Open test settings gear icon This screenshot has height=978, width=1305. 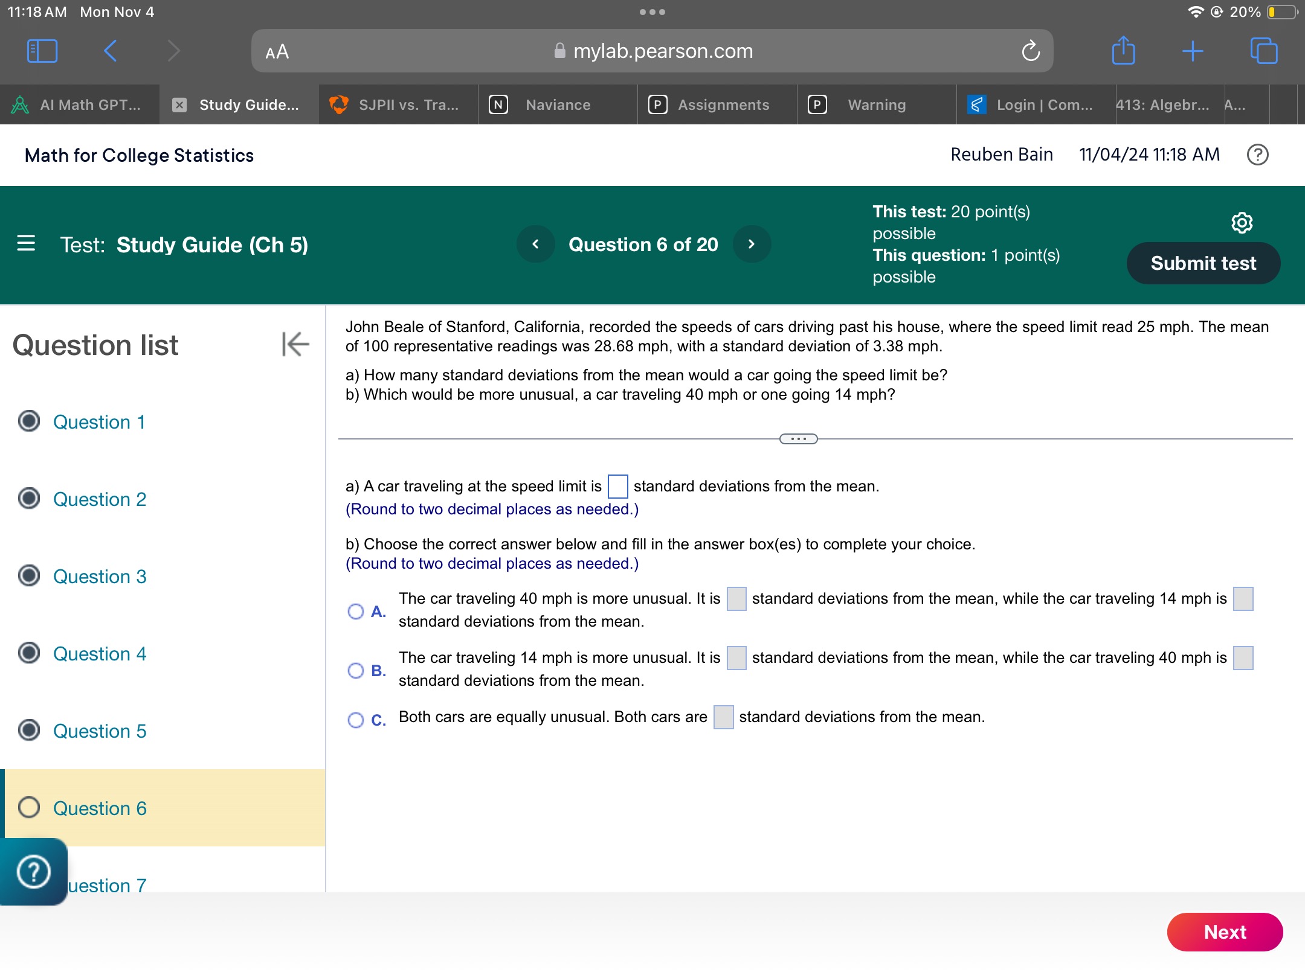click(1242, 223)
